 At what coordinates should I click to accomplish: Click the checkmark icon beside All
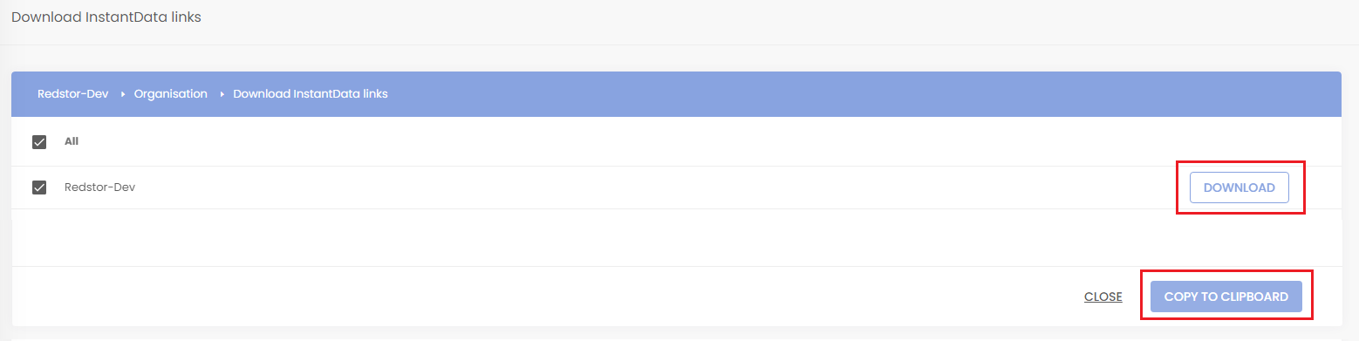(x=39, y=142)
